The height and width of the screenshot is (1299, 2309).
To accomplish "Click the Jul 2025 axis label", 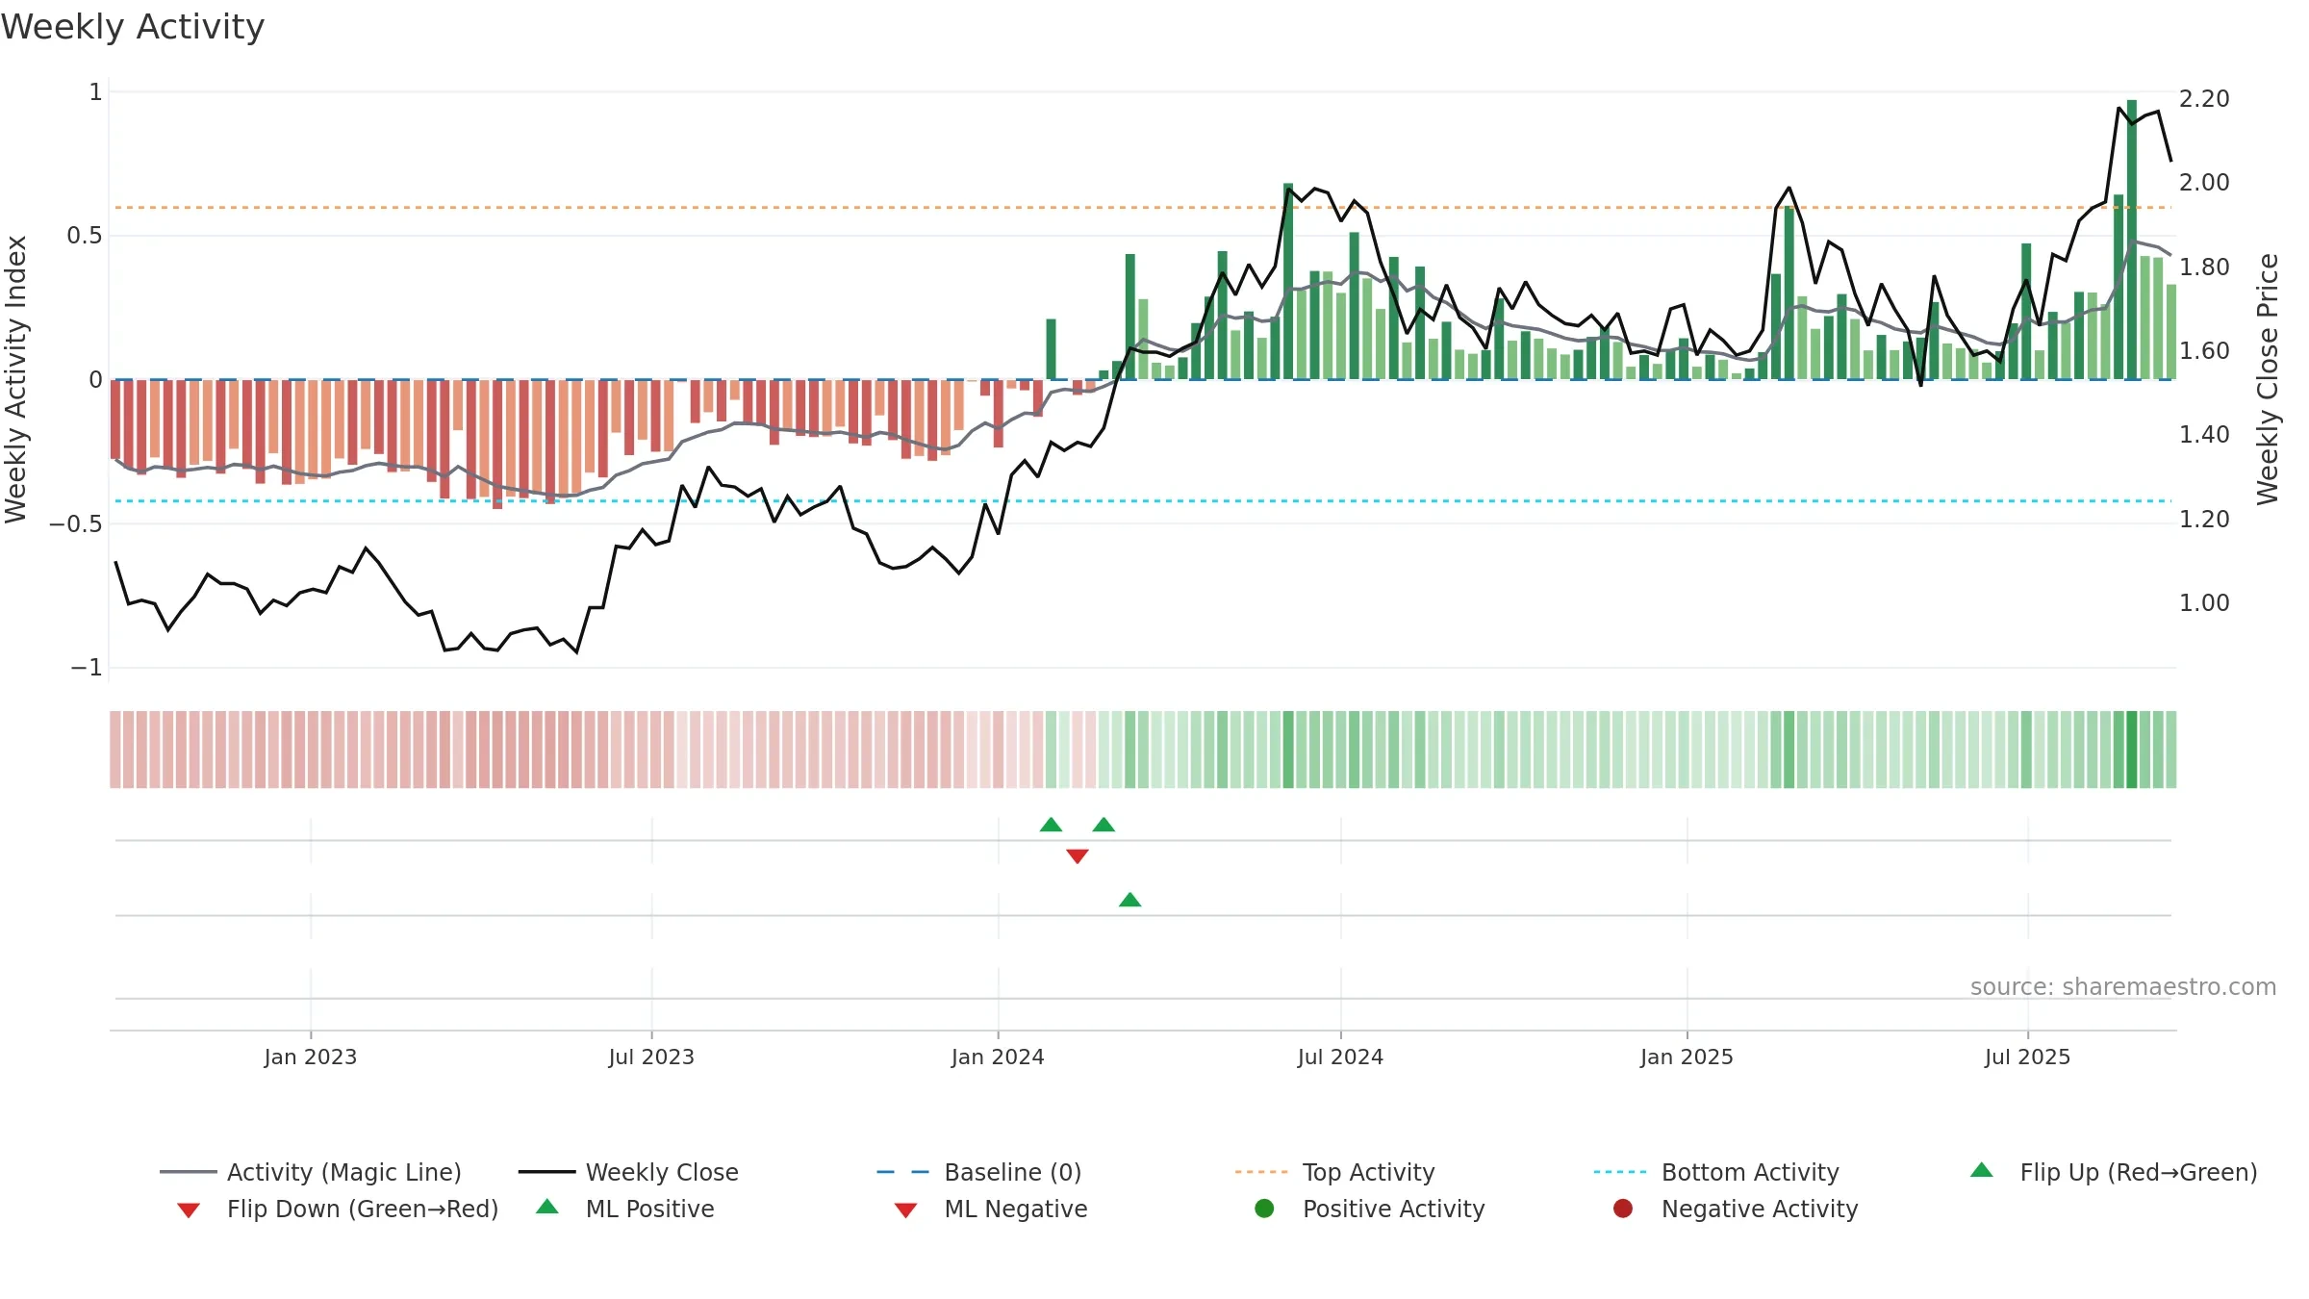I will click(x=2027, y=1057).
